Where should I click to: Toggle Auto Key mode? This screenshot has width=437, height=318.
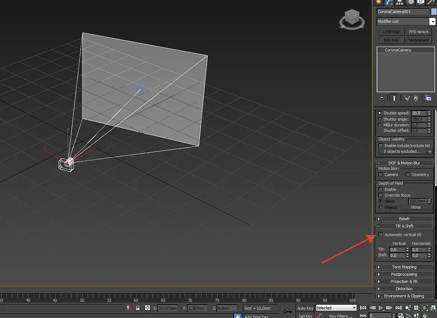(305, 308)
